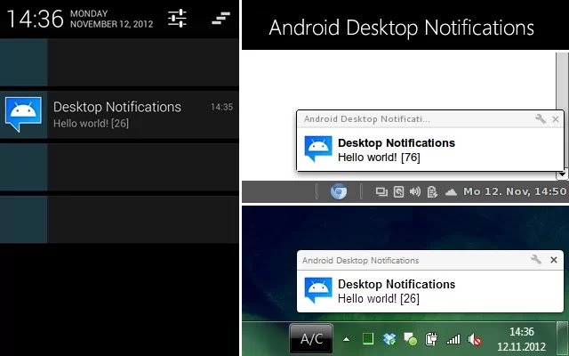Viewport: 569px width, 356px height.
Task: Open the 14:36 12.11.2012 Windows taskbar clock
Action: [522, 339]
